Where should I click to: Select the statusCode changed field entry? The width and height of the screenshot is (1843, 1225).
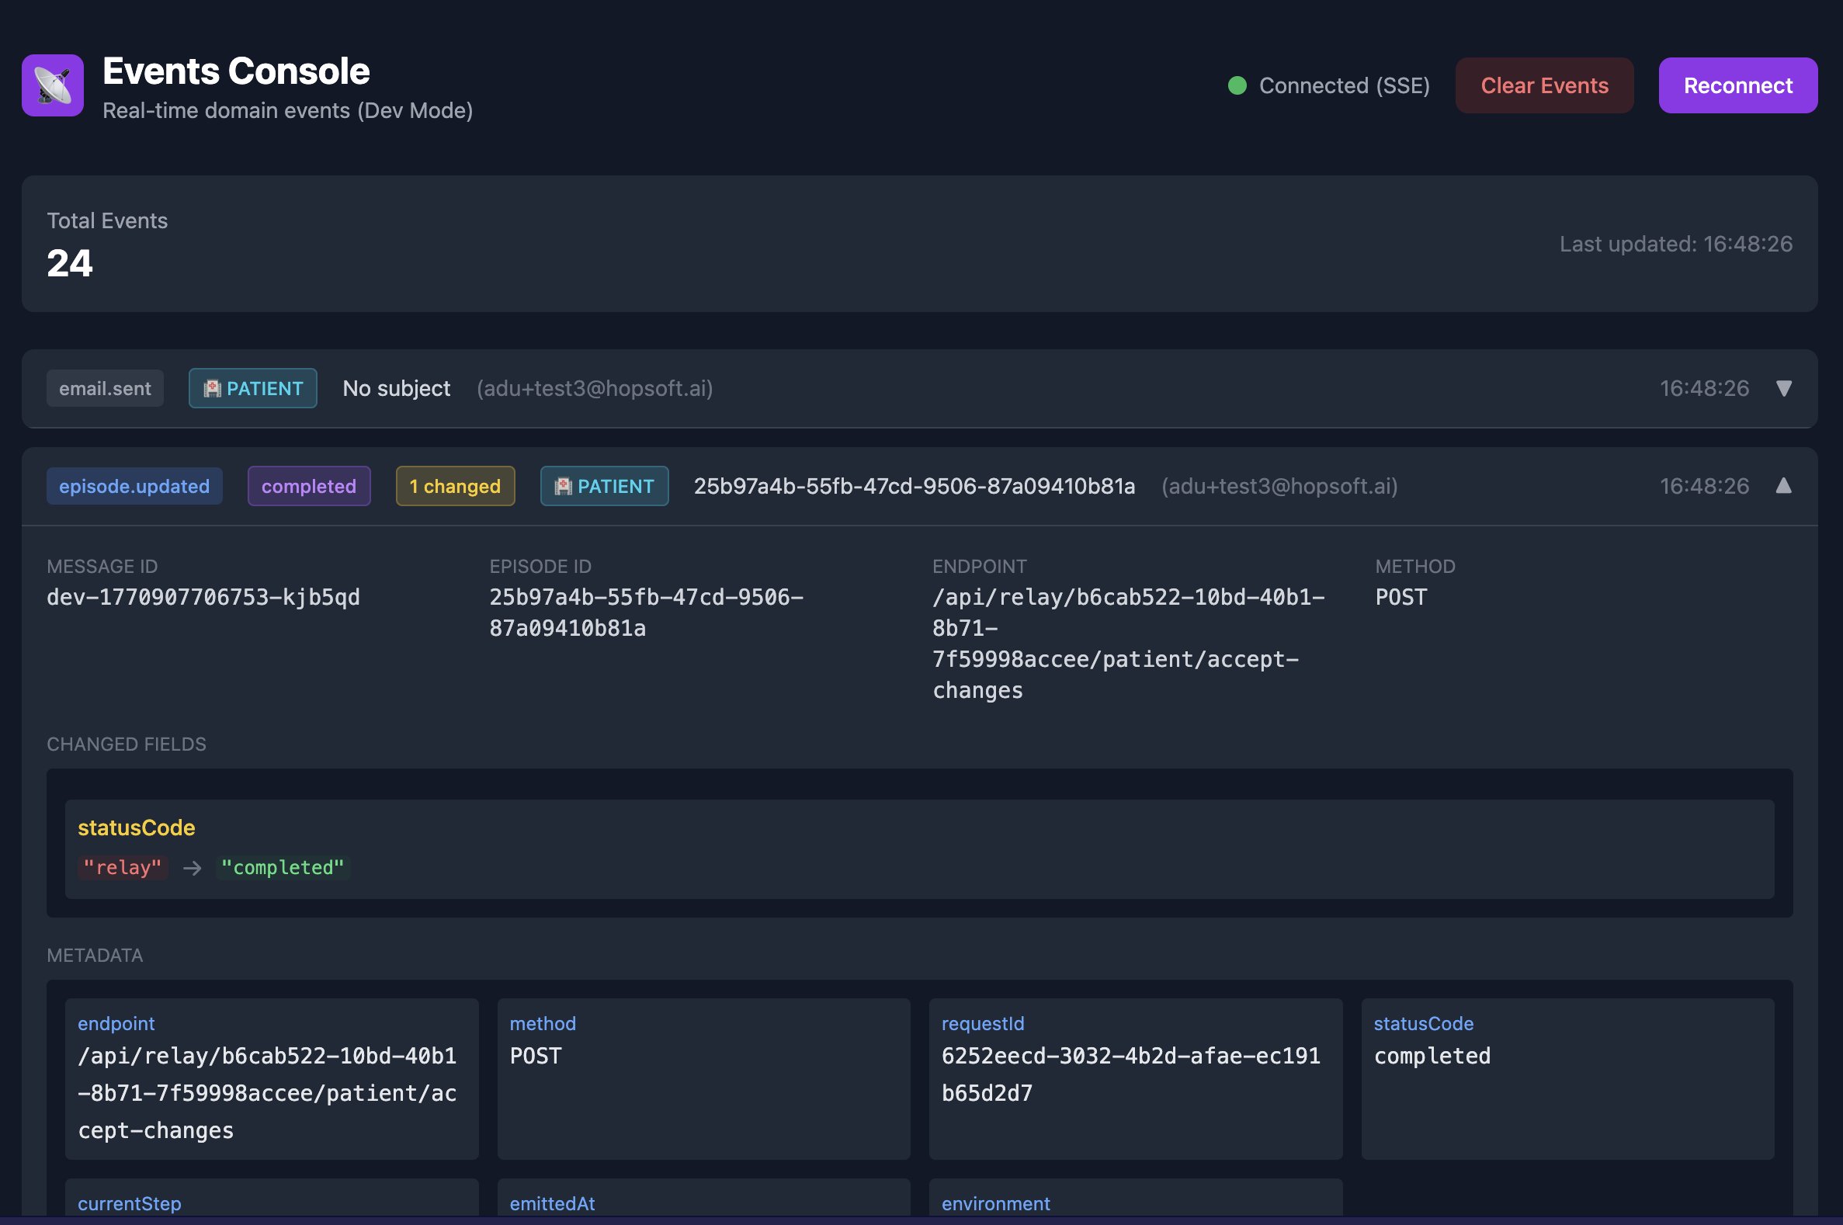tap(136, 828)
